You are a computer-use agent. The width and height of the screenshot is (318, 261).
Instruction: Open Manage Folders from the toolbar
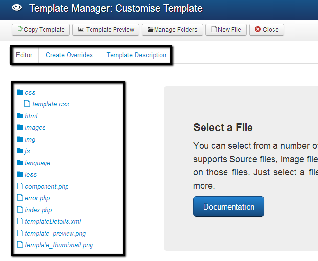(x=172, y=30)
